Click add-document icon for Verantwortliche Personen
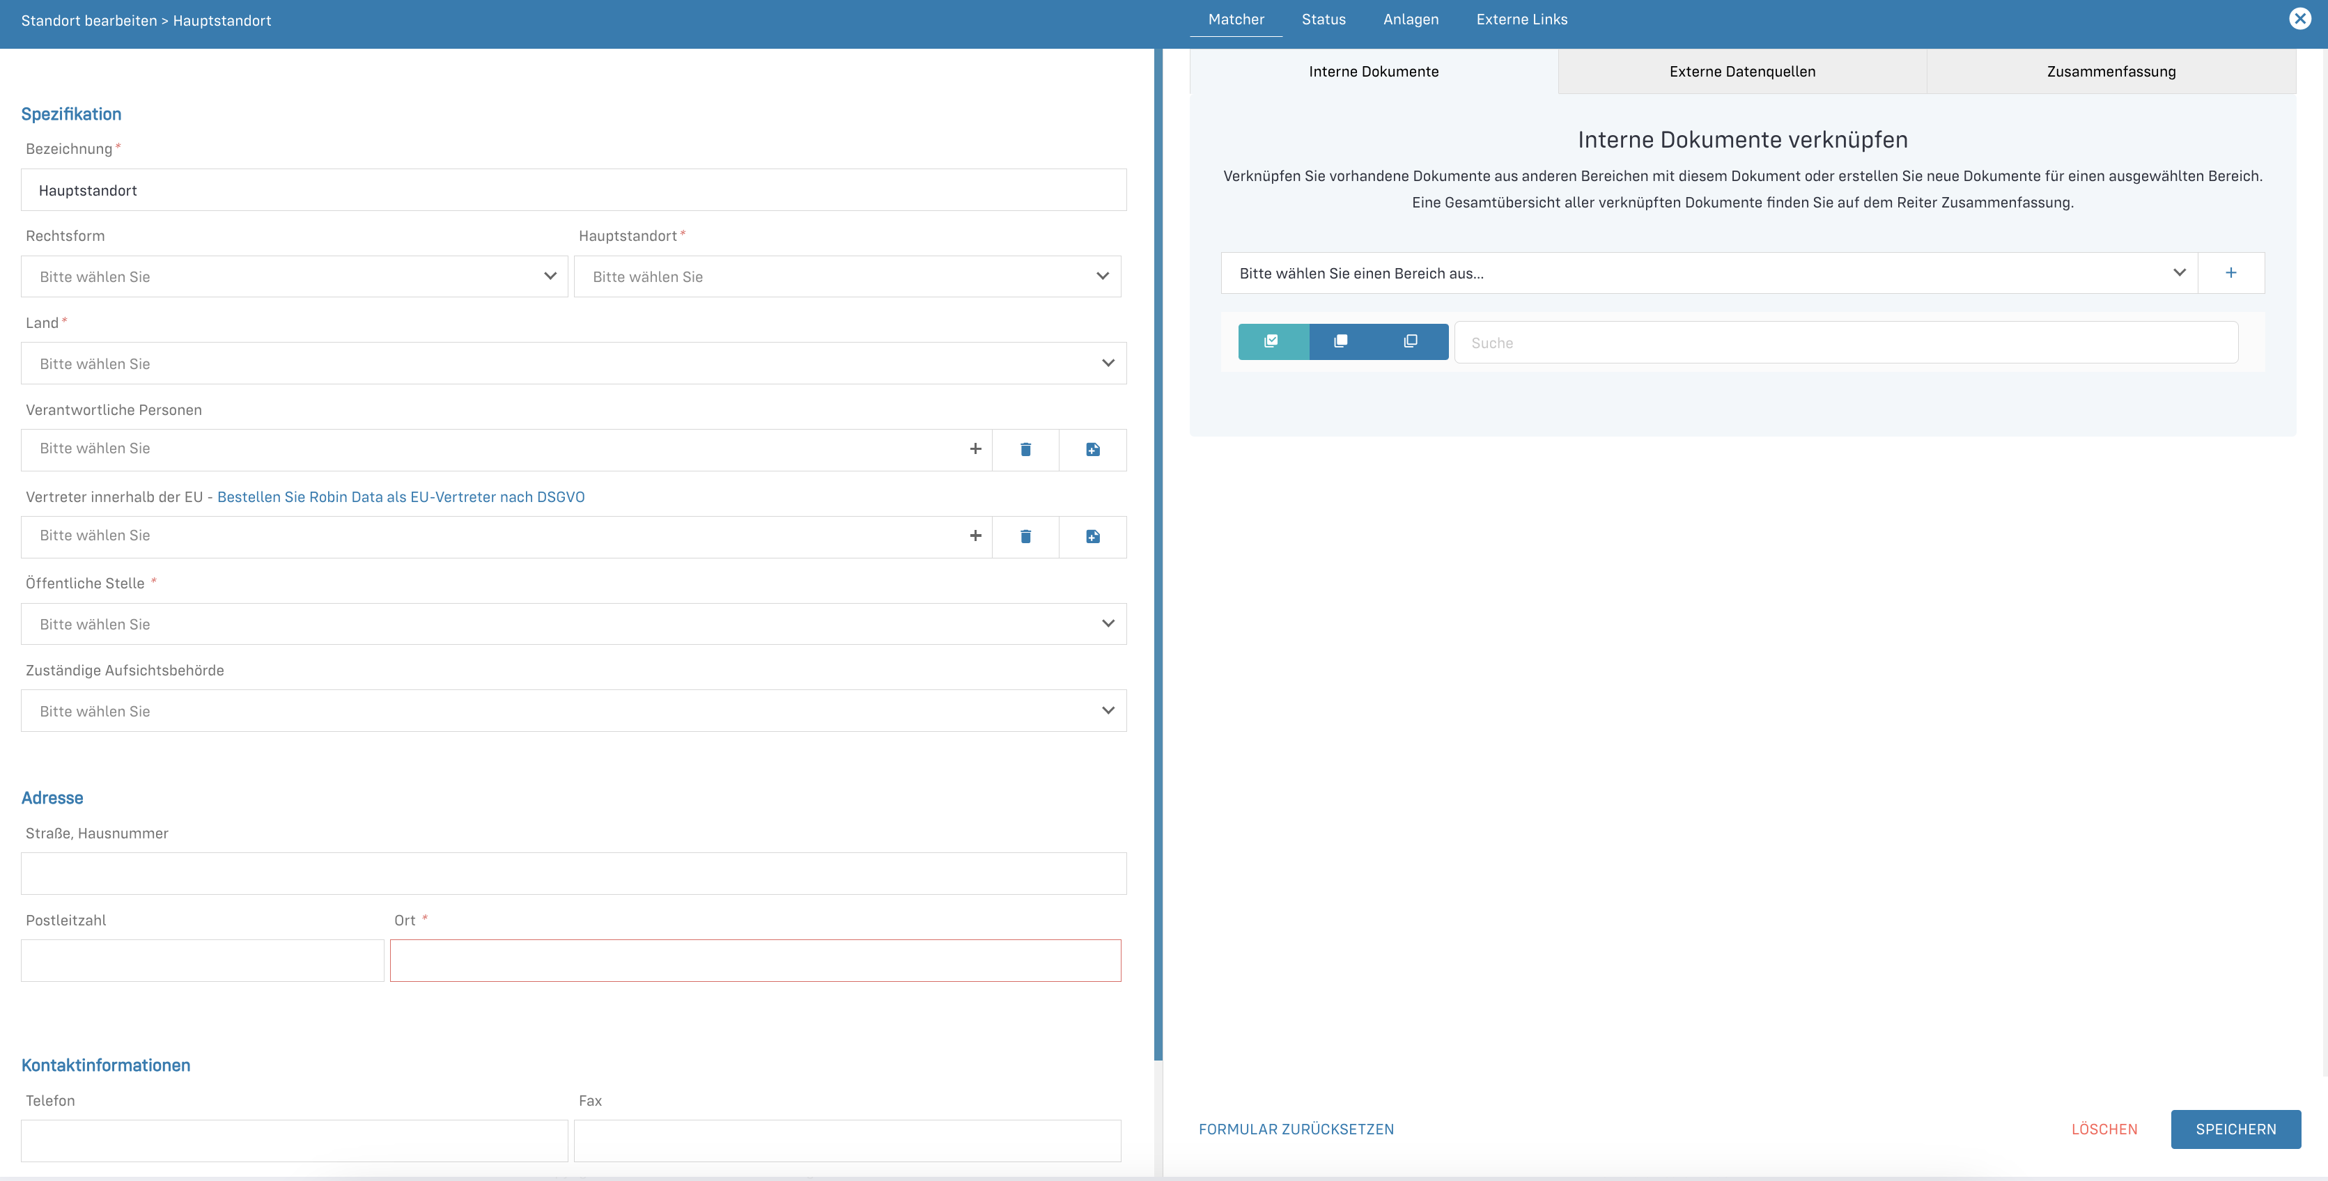 tap(1093, 450)
